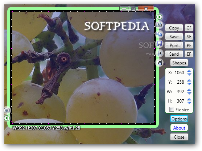Click the X value 1060
202x151 pixels.
tap(179, 73)
